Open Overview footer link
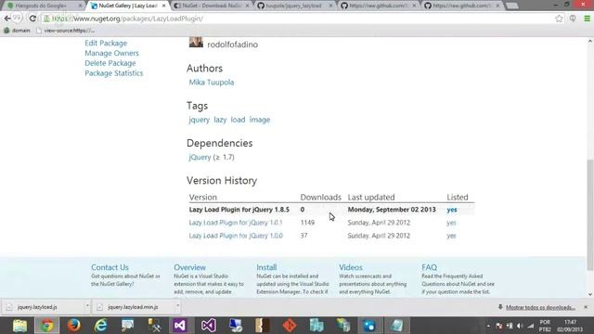 pos(189,267)
